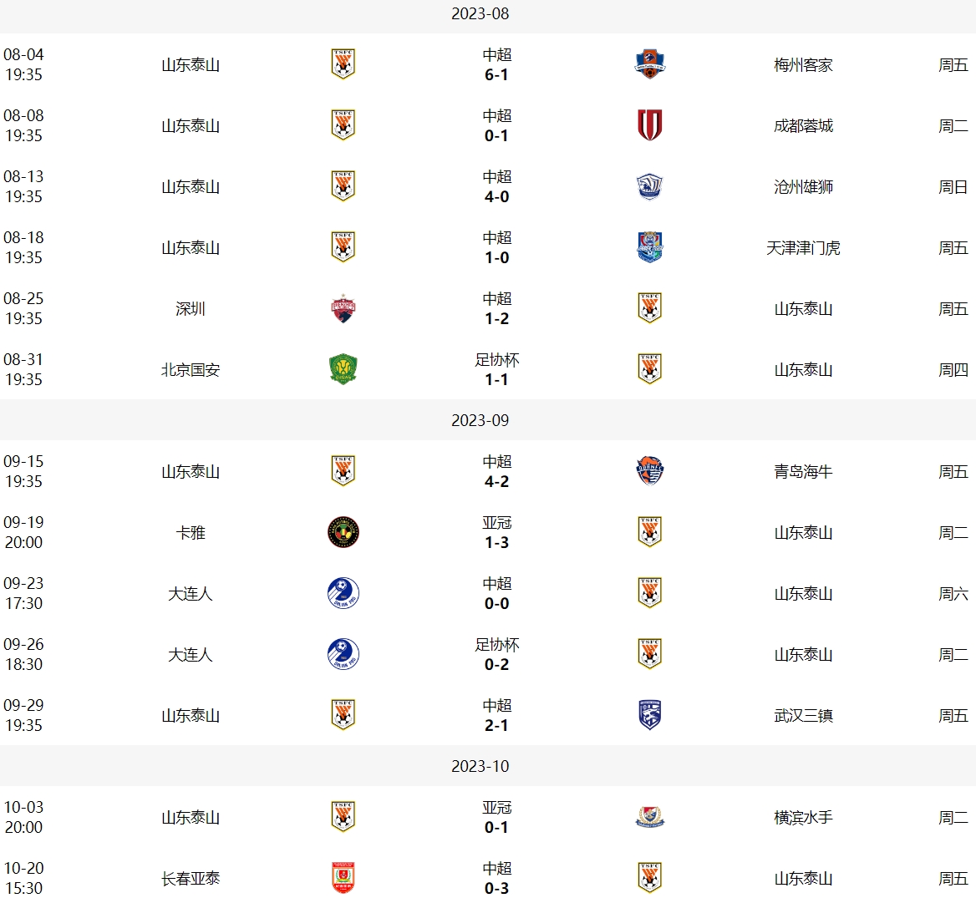Select the 成都蓉城 team name
The image size is (976, 898).
[x=803, y=125]
